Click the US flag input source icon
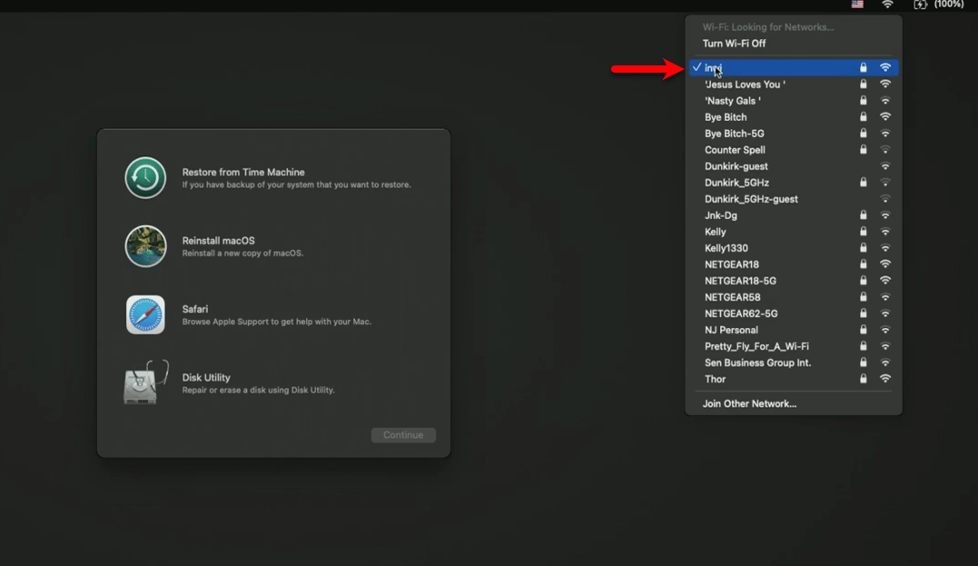This screenshot has width=978, height=566. (x=857, y=5)
